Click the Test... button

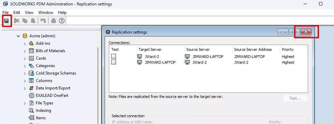(295, 98)
